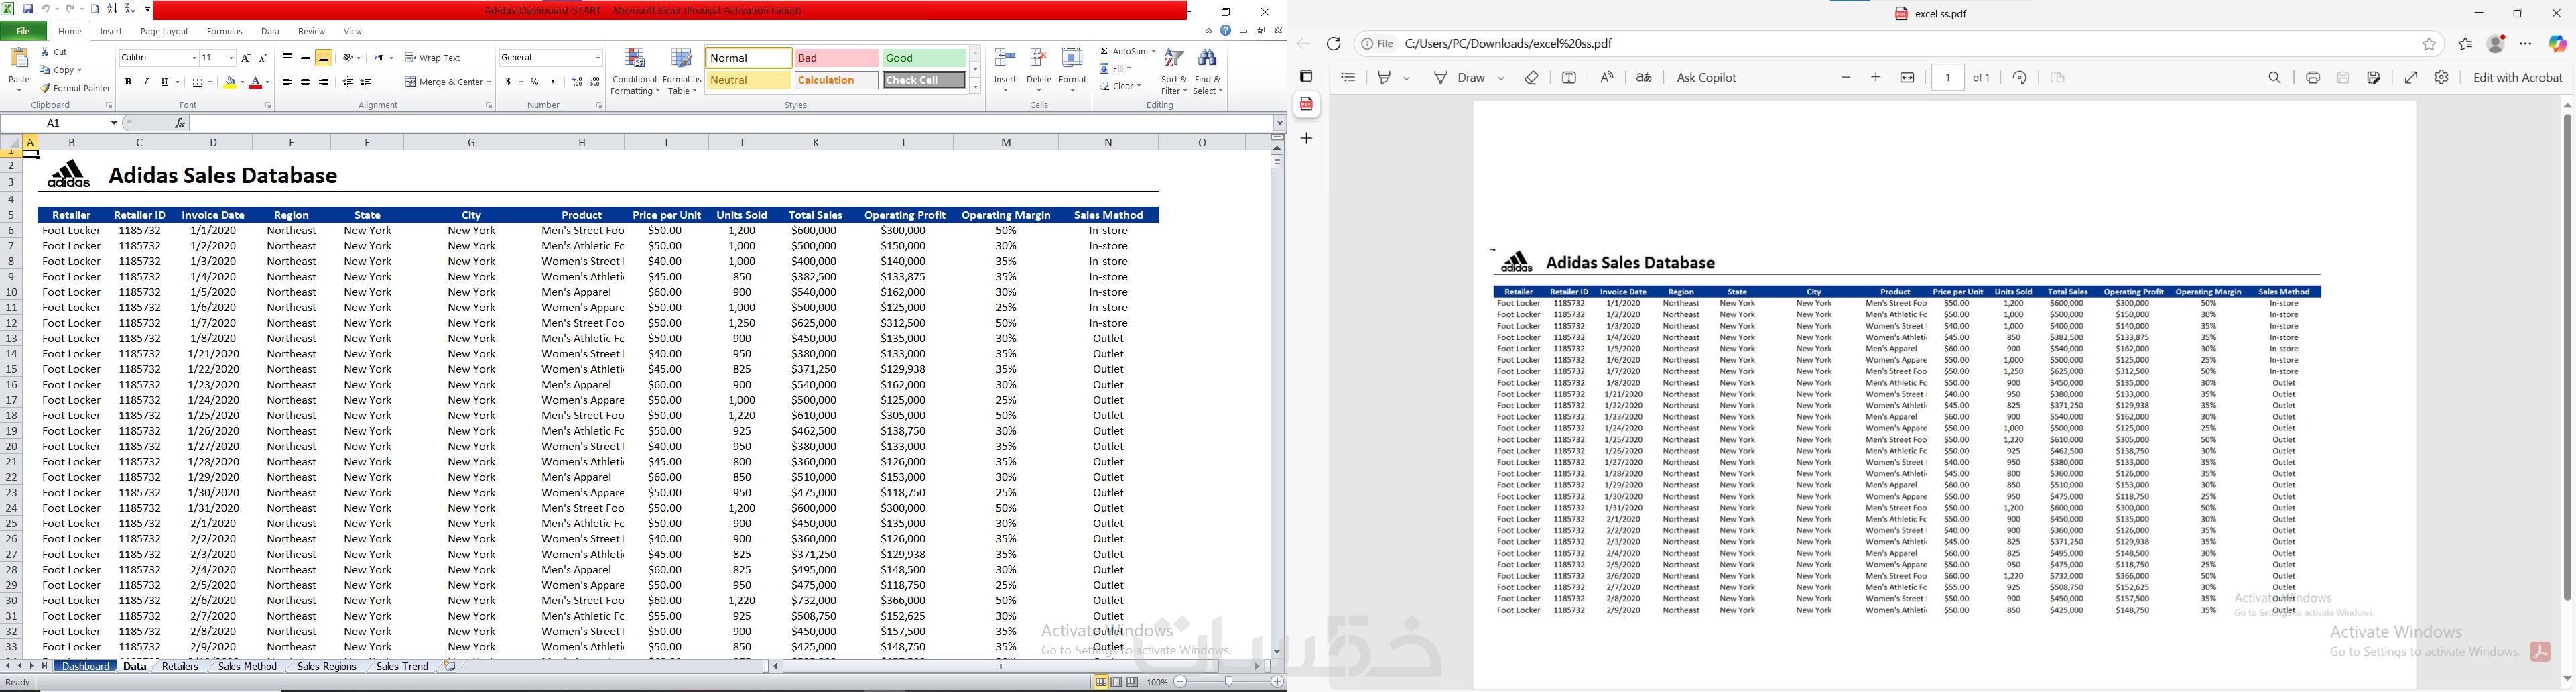
Task: Open PDF viewer settings gear
Action: [x=2442, y=78]
